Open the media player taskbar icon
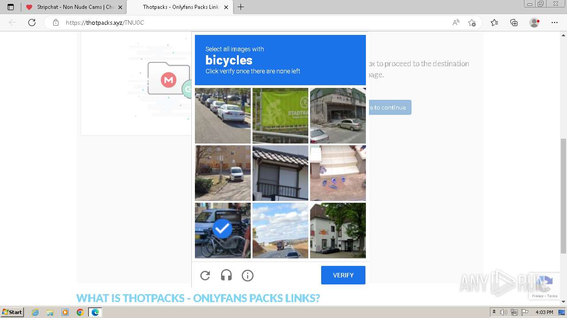Screen dimensions: 567x318 point(65,312)
